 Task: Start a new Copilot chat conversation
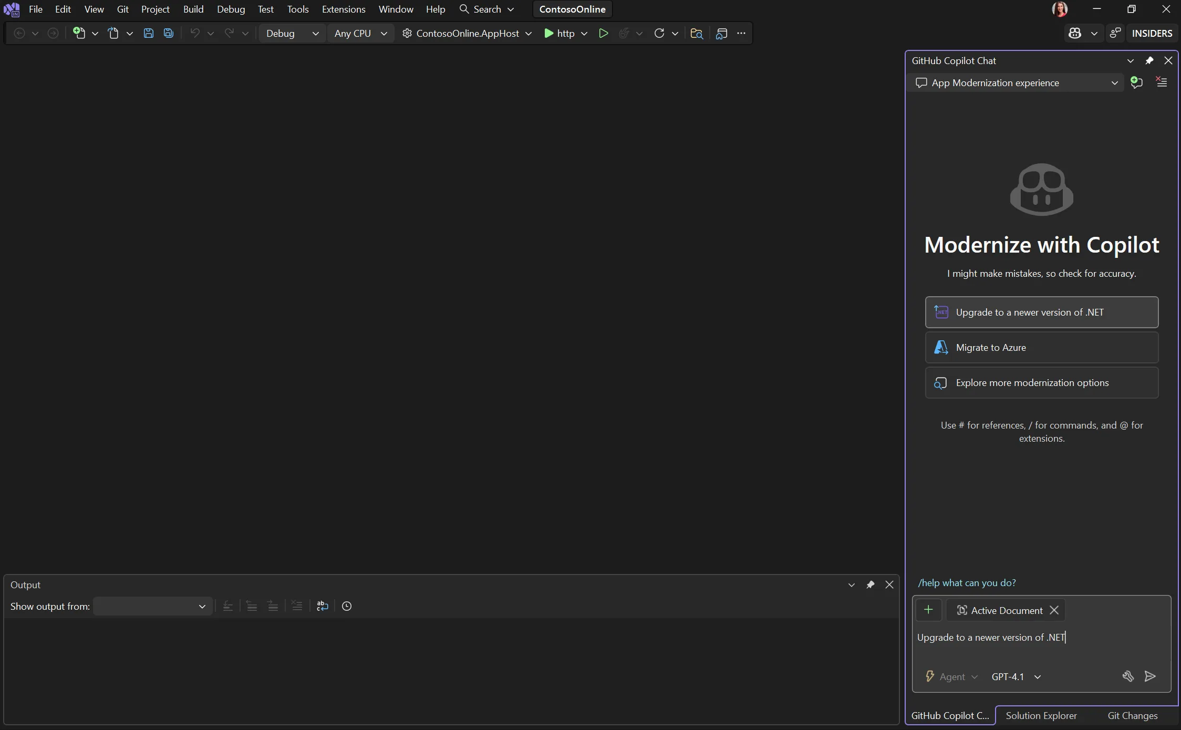coord(1135,82)
